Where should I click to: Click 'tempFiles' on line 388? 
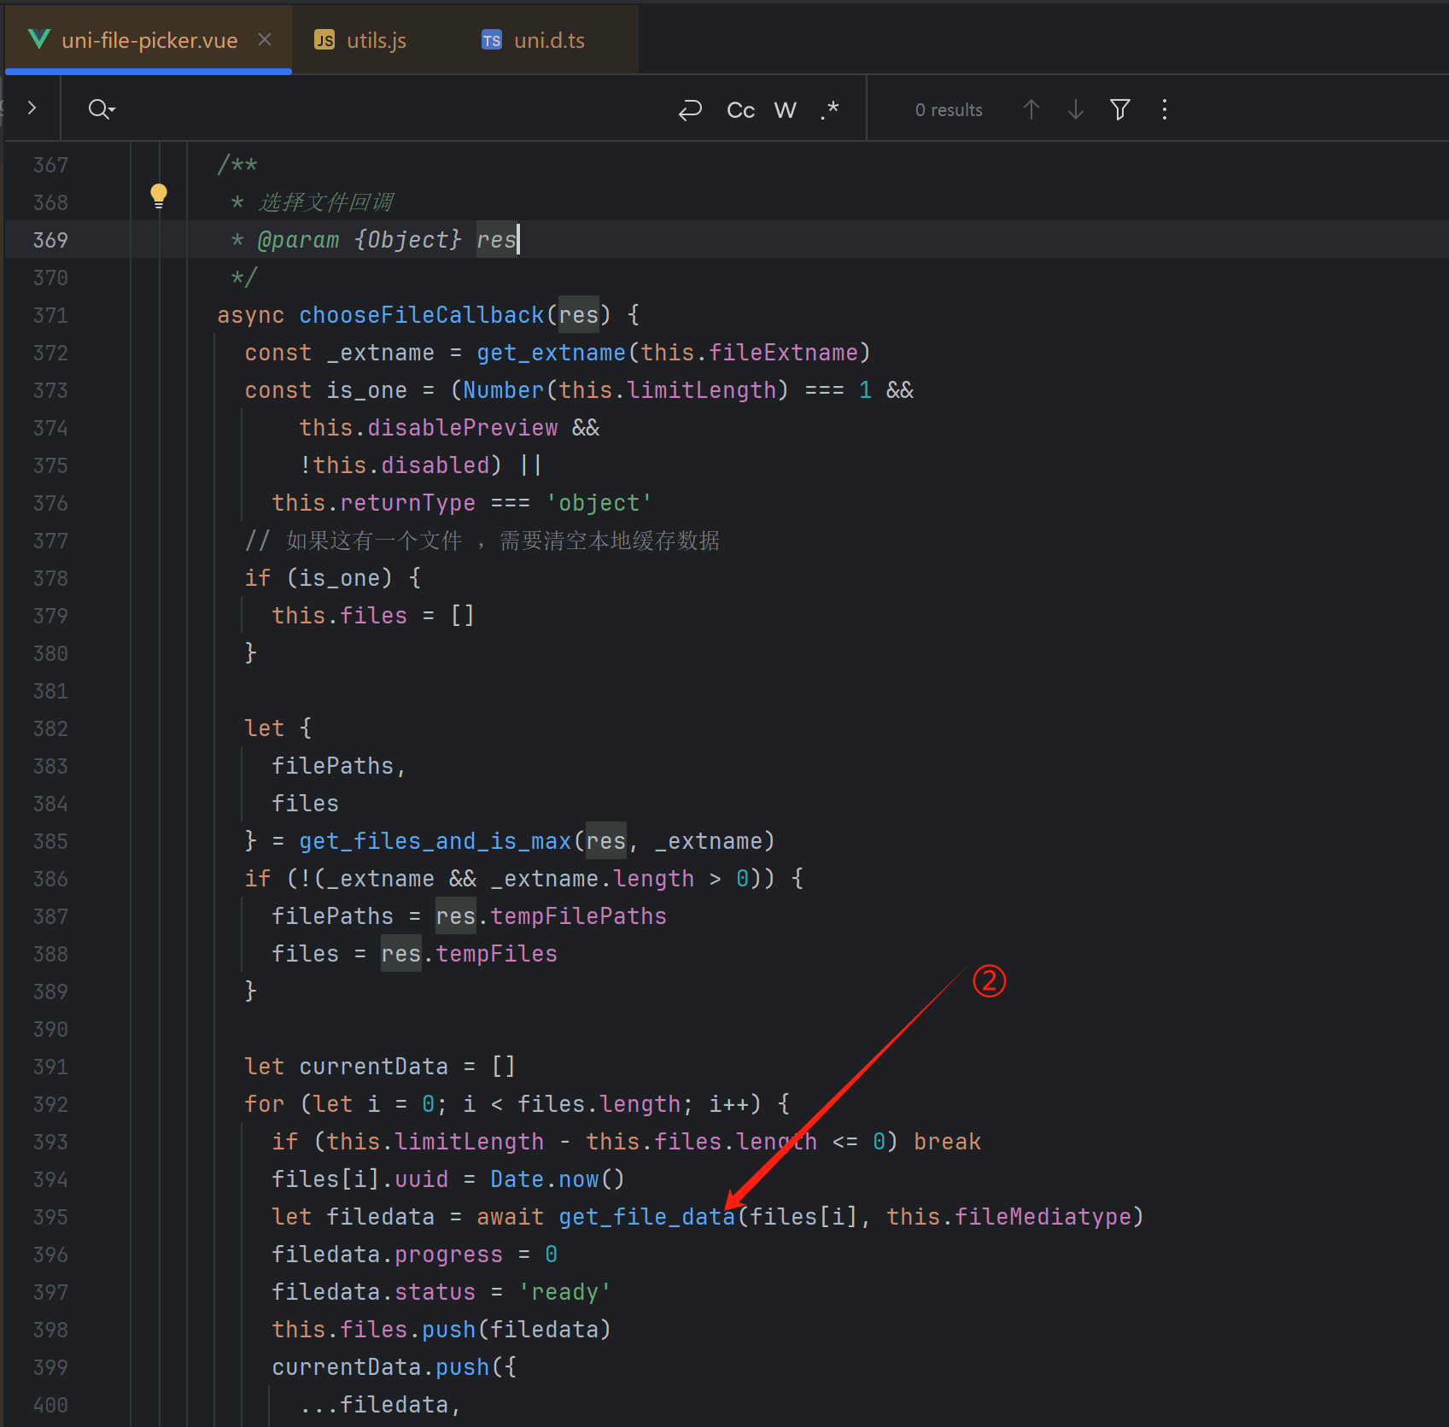tap(496, 954)
